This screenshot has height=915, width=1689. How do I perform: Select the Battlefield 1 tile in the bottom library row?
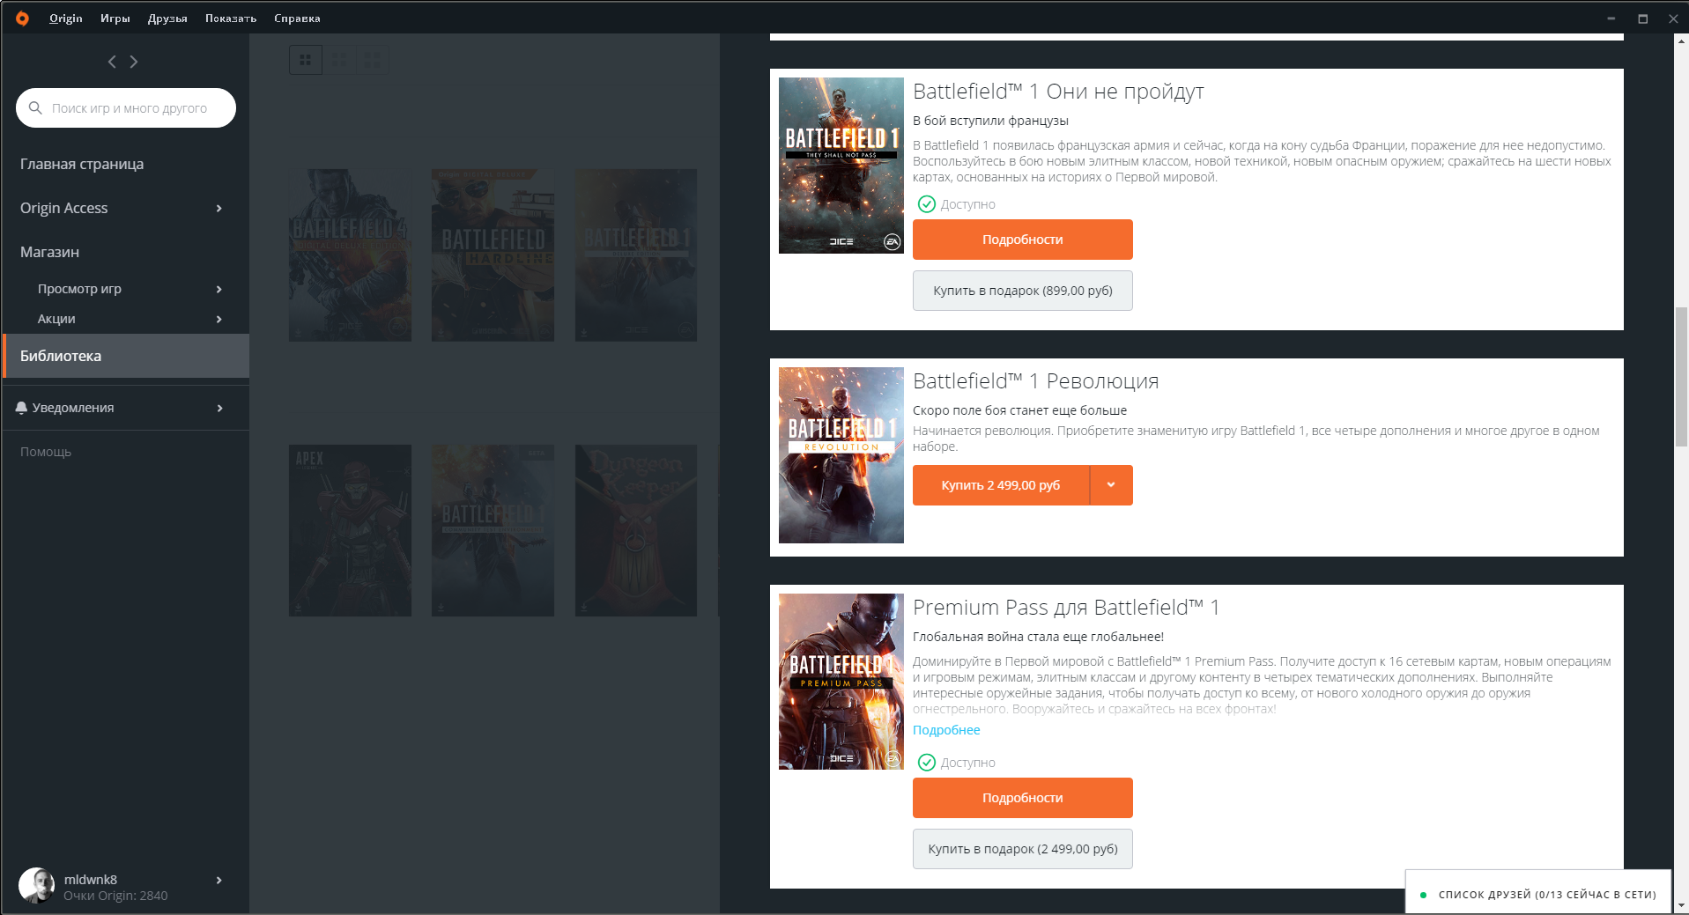tap(493, 530)
